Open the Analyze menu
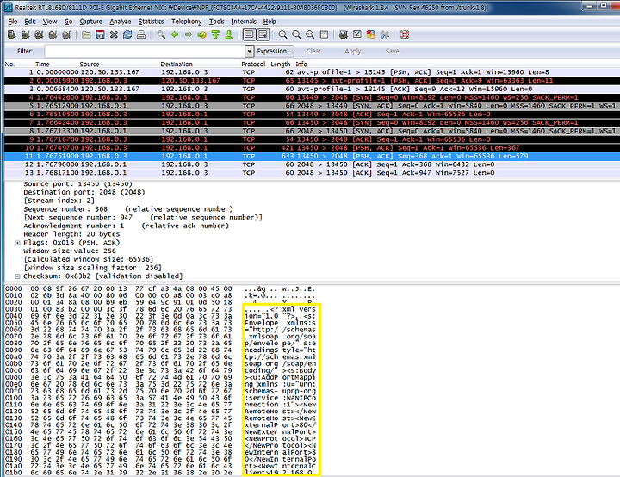 point(121,22)
